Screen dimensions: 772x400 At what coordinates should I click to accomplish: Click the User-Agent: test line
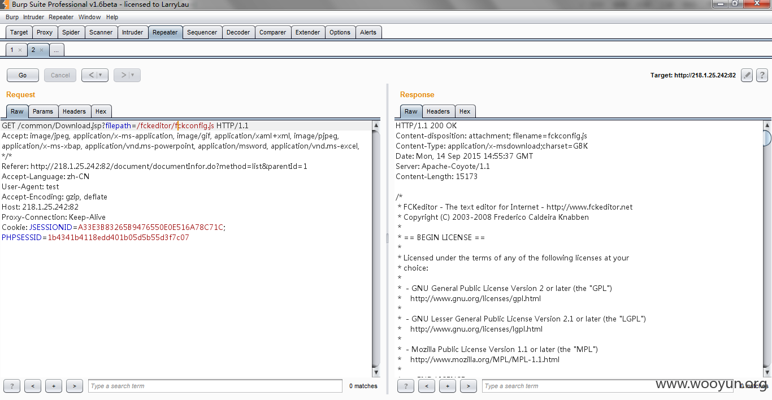[x=31, y=186]
